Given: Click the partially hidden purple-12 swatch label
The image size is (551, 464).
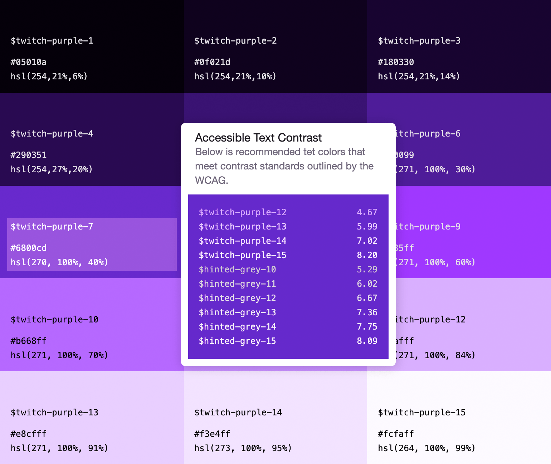Looking at the screenshot, I should pyautogui.click(x=431, y=320).
